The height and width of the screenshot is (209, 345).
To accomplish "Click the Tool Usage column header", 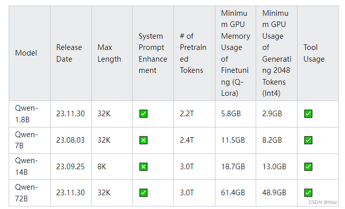I will (314, 53).
